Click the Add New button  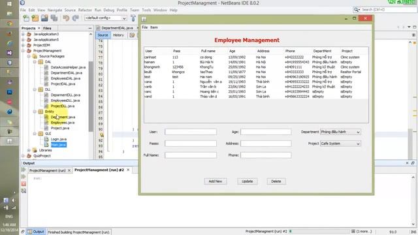pyautogui.click(x=216, y=181)
